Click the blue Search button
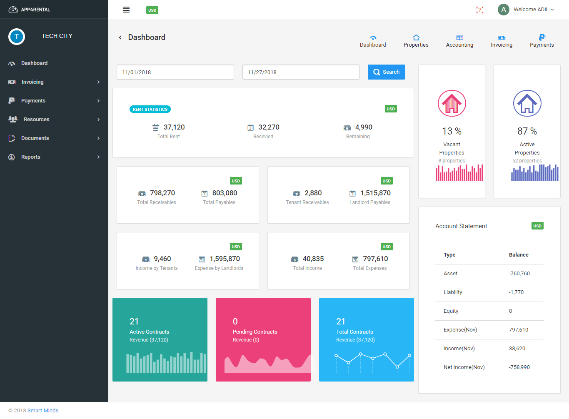 (x=386, y=72)
